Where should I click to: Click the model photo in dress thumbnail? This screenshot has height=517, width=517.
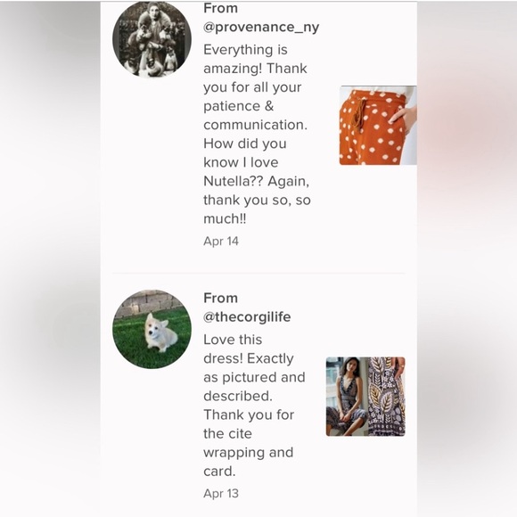point(346,397)
